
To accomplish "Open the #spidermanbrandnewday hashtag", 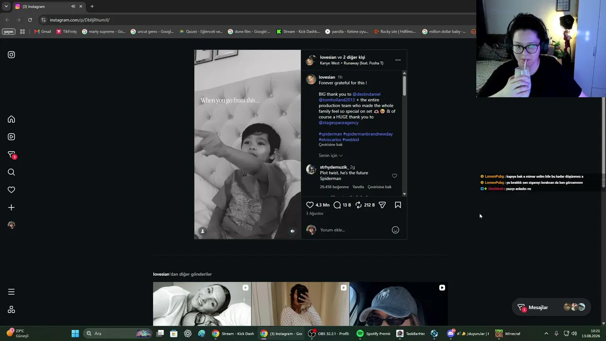I will coord(368,134).
